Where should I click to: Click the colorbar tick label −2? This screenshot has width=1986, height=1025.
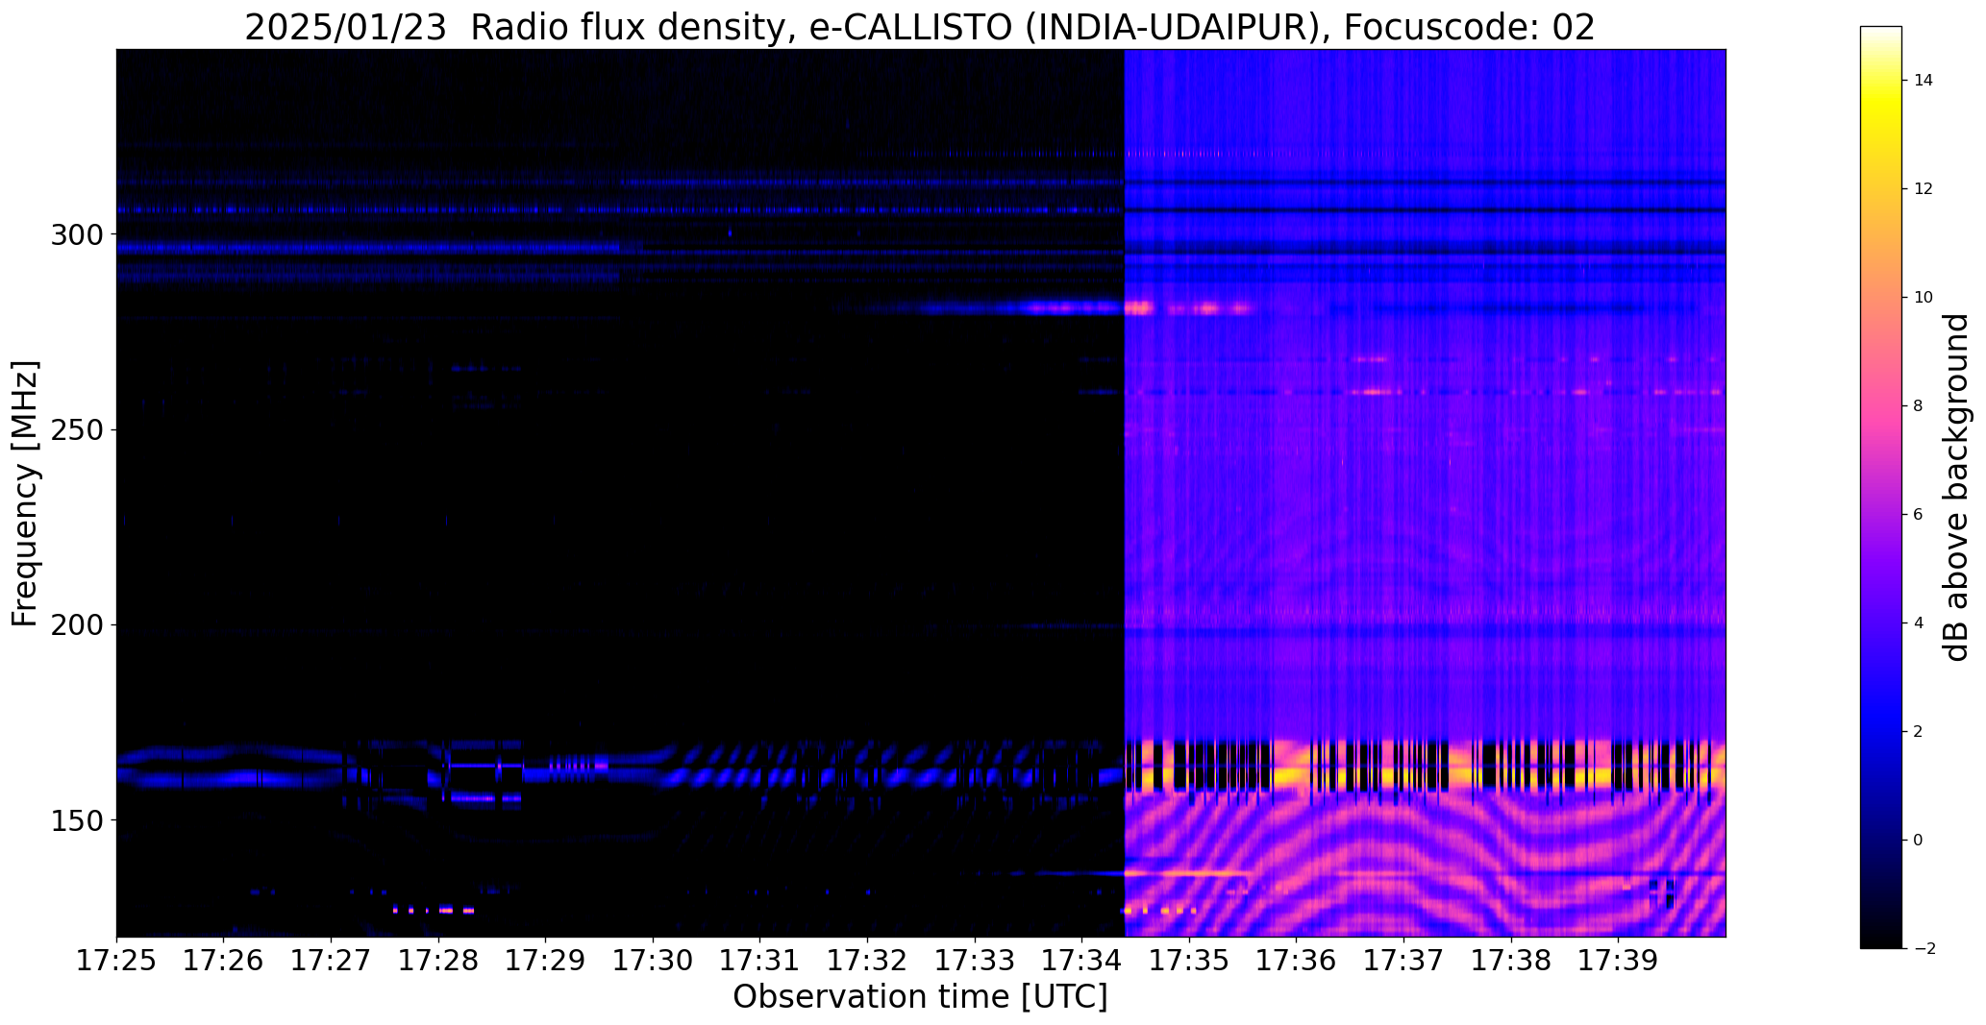[1924, 949]
